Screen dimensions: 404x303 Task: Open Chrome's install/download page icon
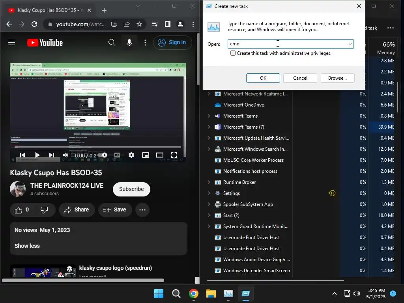[x=114, y=24]
